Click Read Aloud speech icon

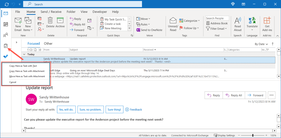tap(238, 24)
